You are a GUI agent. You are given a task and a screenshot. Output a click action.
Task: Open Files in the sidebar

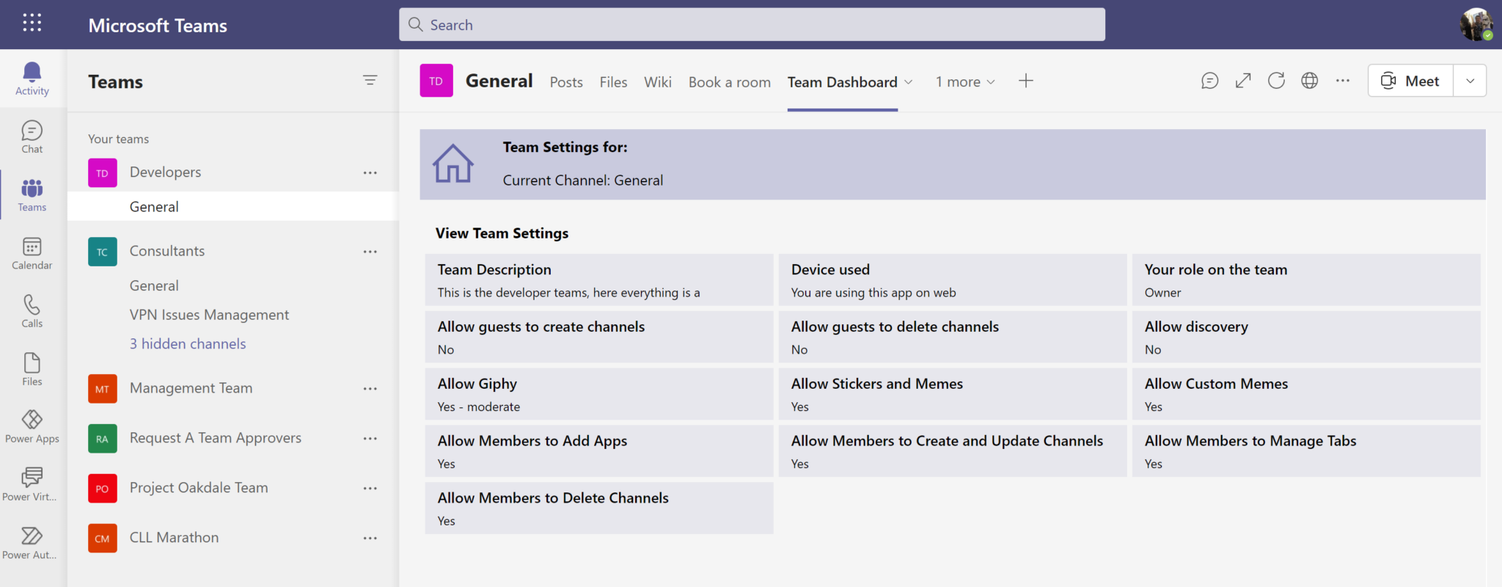tap(32, 369)
